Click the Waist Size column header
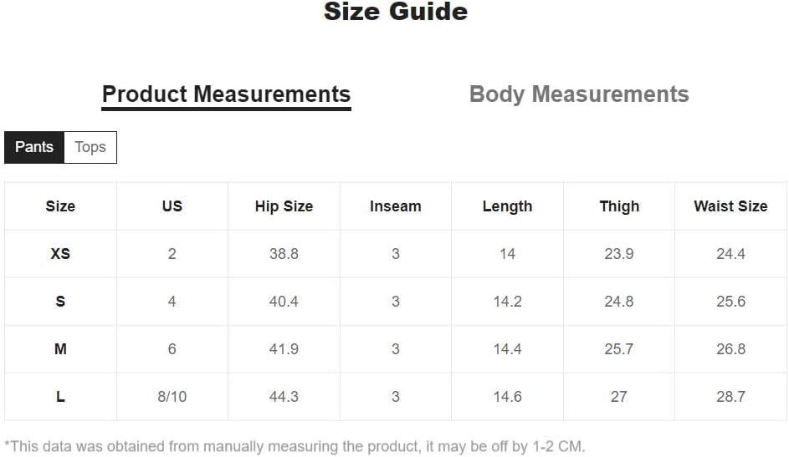Viewport: 789px width, 457px height. [x=730, y=206]
